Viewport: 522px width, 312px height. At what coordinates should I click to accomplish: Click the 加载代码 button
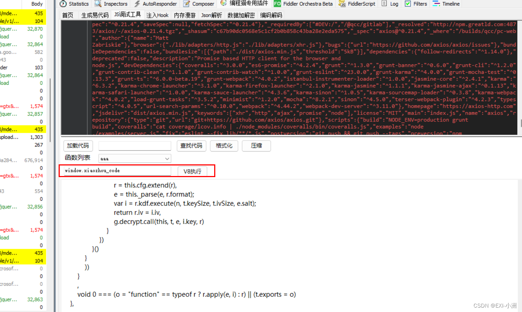coord(78,146)
